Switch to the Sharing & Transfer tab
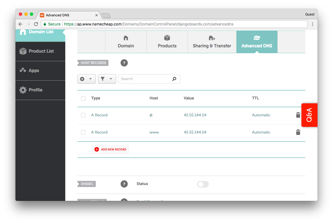Viewport: 333px width, 223px height. pyautogui.click(x=212, y=42)
